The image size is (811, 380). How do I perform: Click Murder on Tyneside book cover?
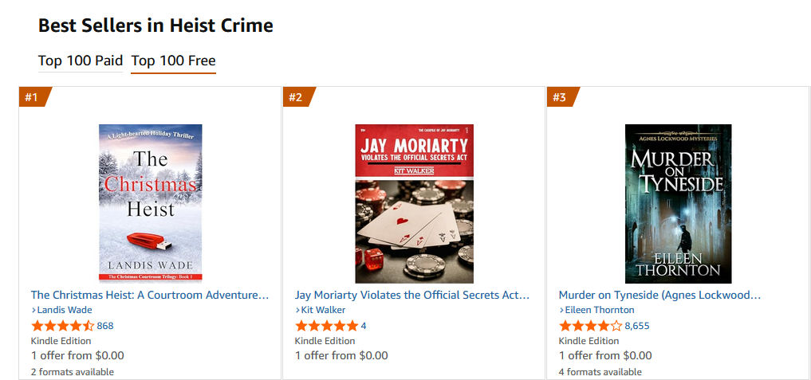[678, 203]
